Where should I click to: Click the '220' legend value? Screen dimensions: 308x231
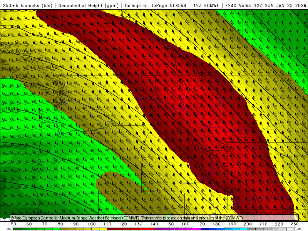pyautogui.click(x=279, y=224)
